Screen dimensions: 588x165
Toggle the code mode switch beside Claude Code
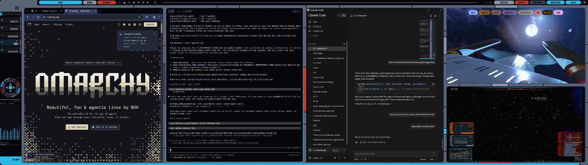344,15
